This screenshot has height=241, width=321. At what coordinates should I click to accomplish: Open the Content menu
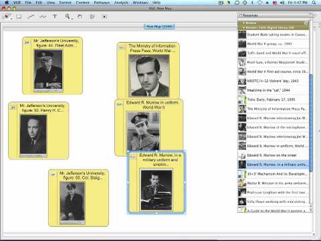click(x=83, y=3)
